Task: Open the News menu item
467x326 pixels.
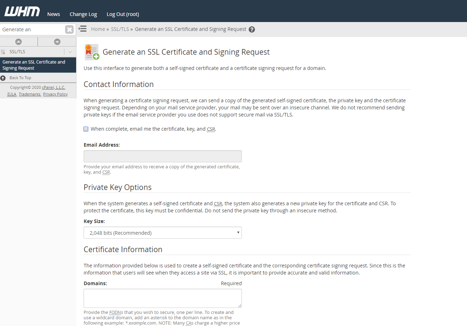Action: pyautogui.click(x=53, y=14)
